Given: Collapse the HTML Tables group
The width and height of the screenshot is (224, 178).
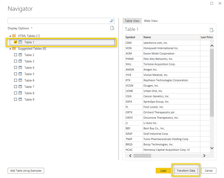Looking at the screenshot, I should 10,36.
